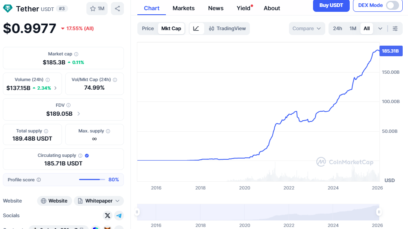
Task: Click the 189.48B USDT total supply value
Action: tap(32, 139)
